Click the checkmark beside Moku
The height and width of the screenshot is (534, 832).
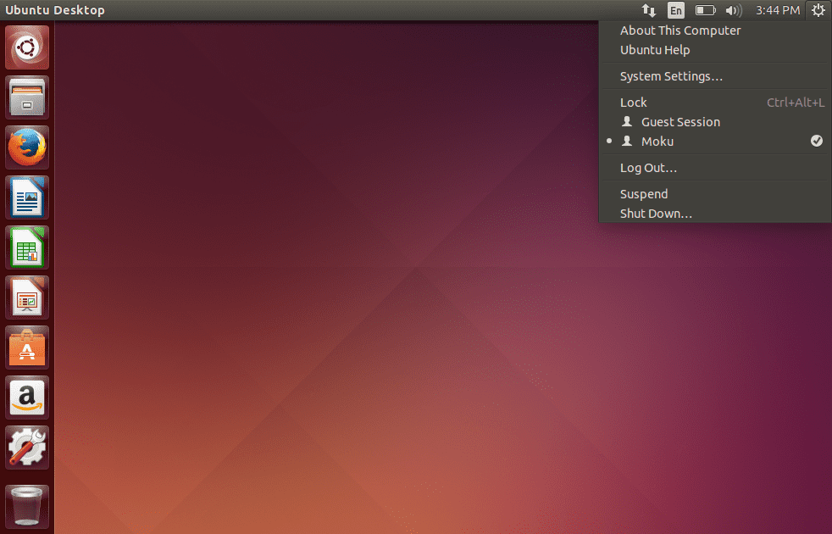[817, 141]
